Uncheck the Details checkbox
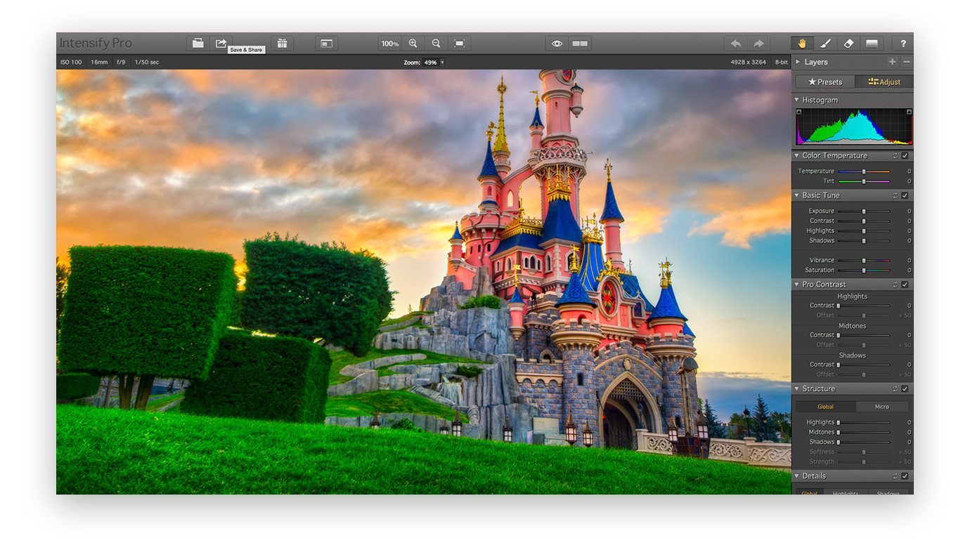Image resolution: width=970 pixels, height=555 pixels. (905, 476)
